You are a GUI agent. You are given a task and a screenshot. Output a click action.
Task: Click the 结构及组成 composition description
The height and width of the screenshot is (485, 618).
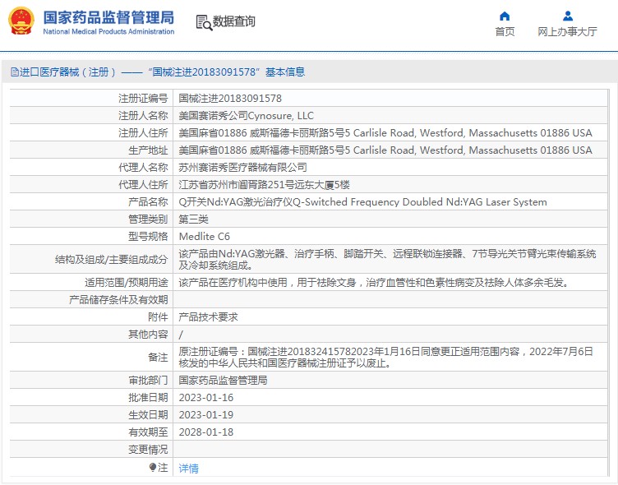(387, 259)
